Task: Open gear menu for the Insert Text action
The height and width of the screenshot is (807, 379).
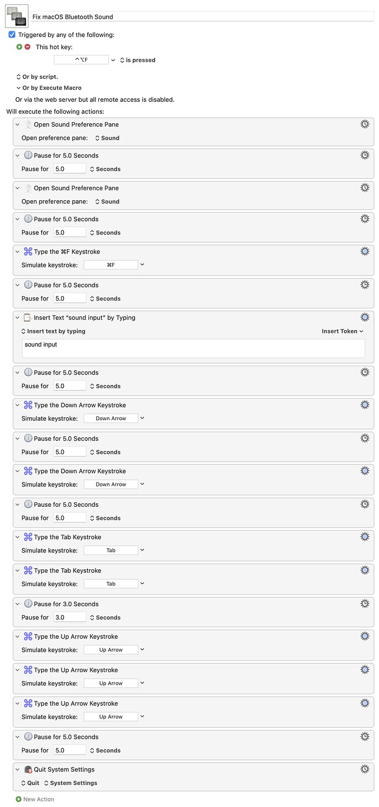Action: pos(365,317)
